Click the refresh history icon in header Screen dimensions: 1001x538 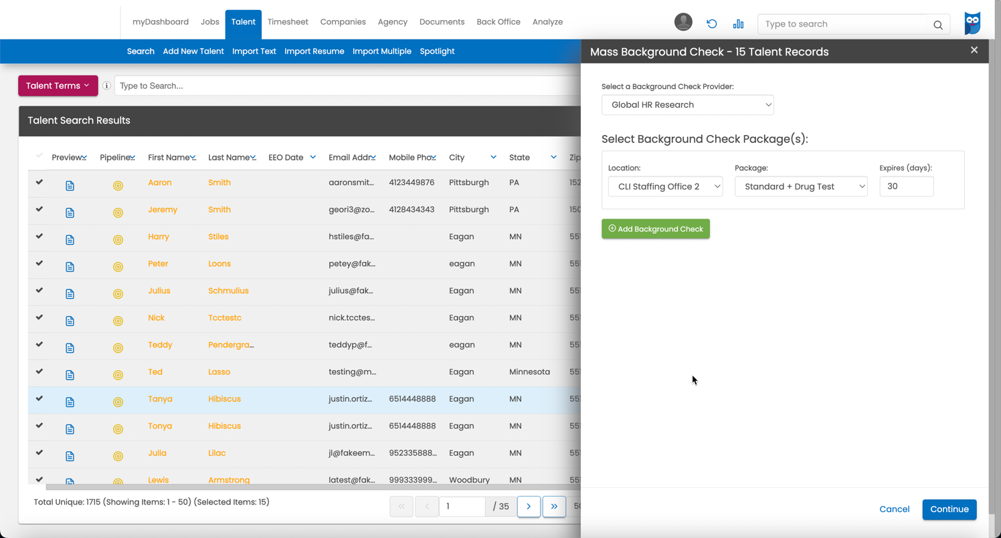[x=712, y=24]
